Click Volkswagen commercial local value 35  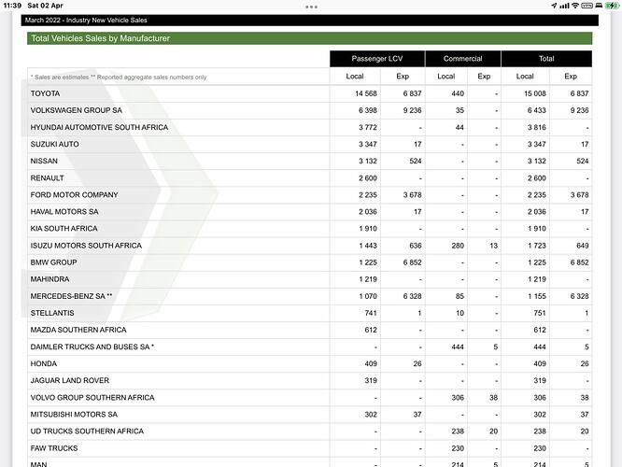459,111
